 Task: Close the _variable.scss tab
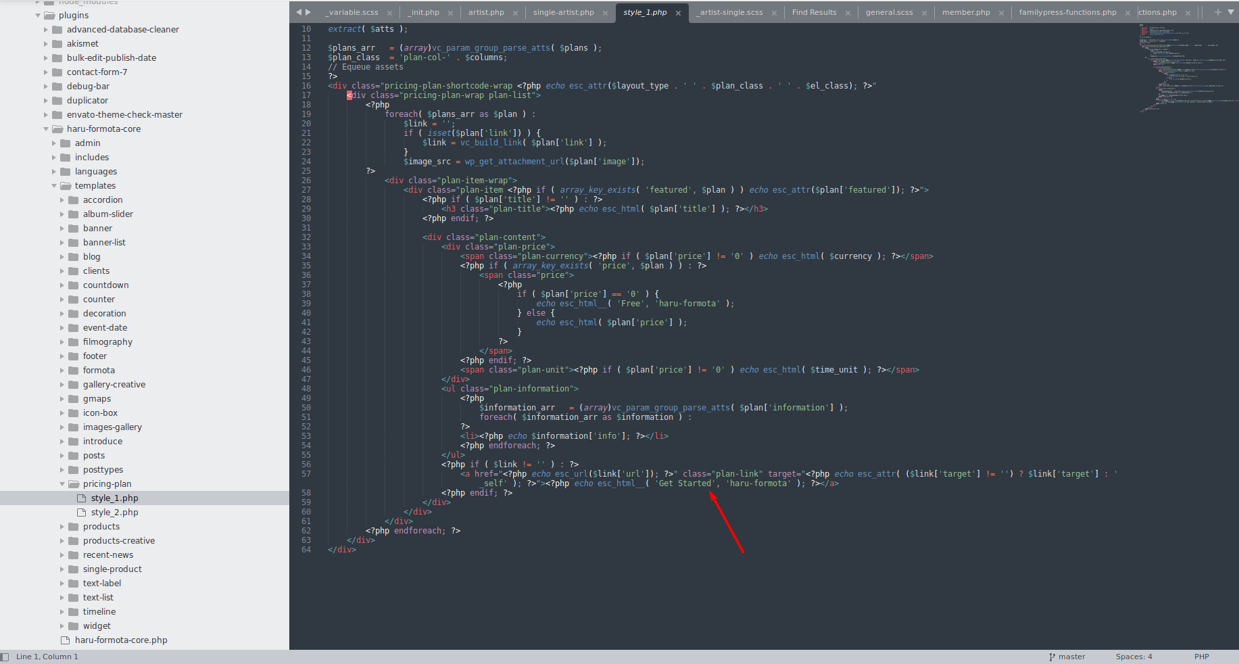(x=389, y=13)
